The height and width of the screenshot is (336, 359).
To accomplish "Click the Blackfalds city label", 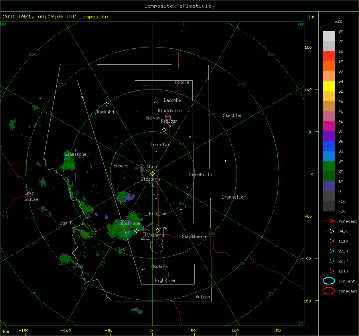I will (x=170, y=111).
